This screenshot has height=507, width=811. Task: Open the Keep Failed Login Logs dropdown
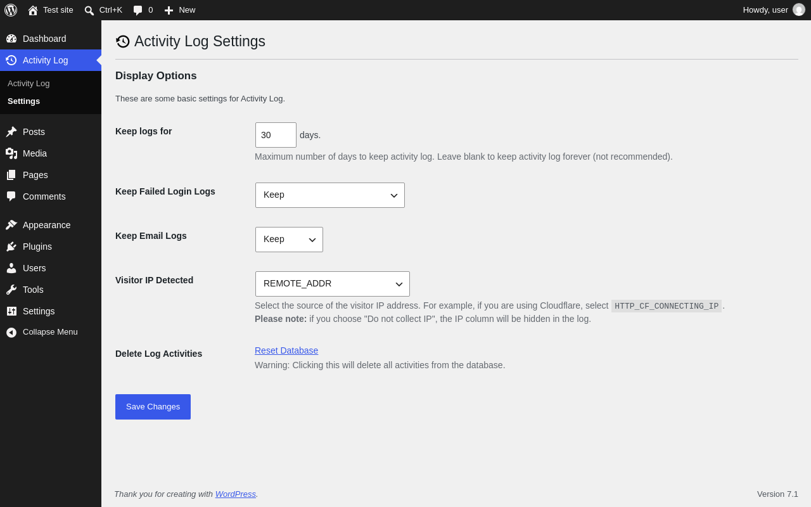(330, 195)
